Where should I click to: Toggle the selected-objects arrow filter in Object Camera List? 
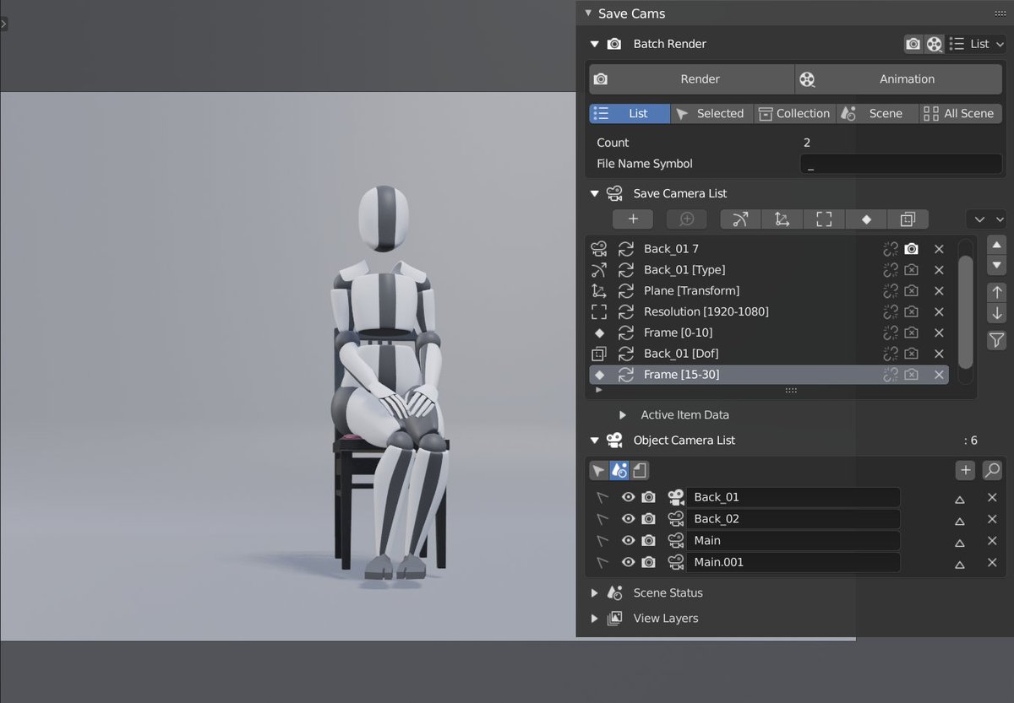pos(599,470)
